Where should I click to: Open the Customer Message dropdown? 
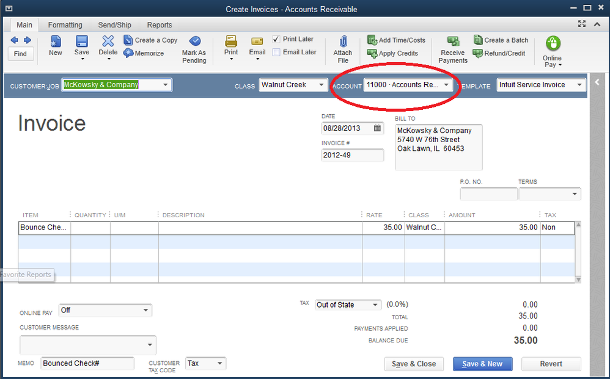click(150, 345)
